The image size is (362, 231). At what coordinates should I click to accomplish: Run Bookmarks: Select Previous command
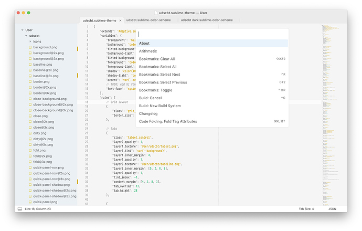(212, 82)
